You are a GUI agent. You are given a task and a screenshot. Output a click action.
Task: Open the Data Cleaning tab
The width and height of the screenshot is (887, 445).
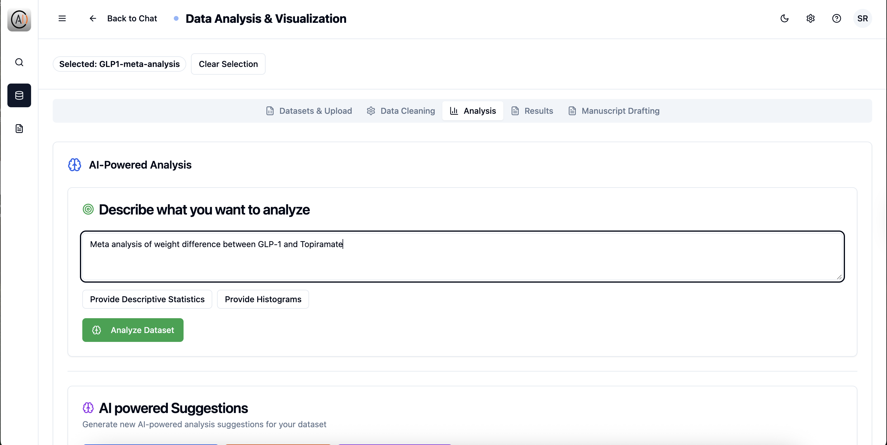(x=401, y=111)
